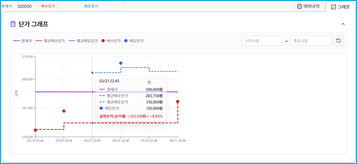Toggle the 평균매수단가 legend series
Viewport: 357px width, 164px height.
(x=51, y=41)
